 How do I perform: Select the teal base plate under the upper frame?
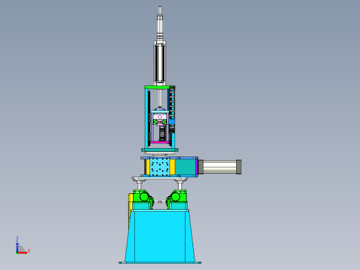[x=160, y=150]
